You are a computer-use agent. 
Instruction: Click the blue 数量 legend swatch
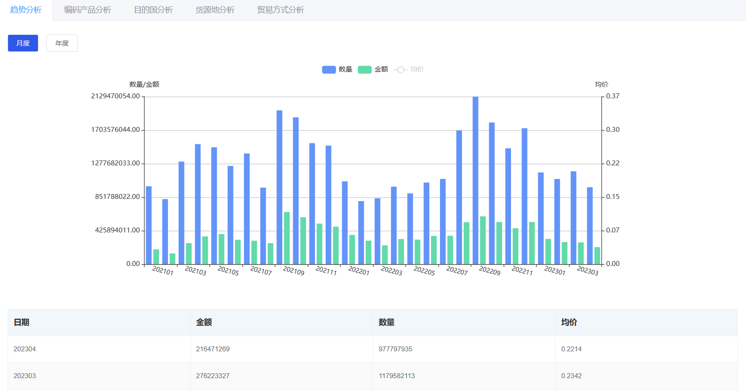pos(329,70)
